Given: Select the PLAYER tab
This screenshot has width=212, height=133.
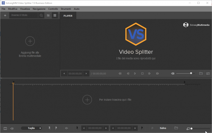Looking at the screenshot, I should (x=68, y=16).
